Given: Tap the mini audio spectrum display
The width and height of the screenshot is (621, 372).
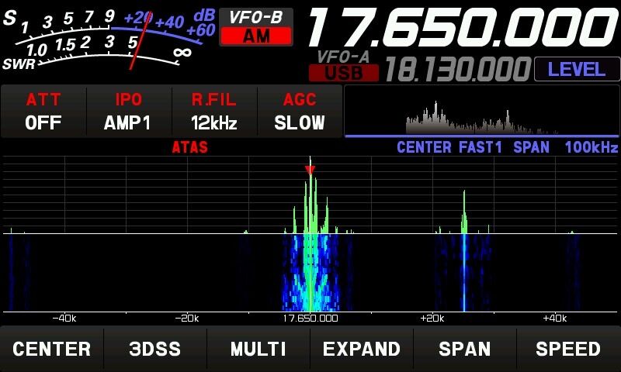Looking at the screenshot, I should pyautogui.click(x=481, y=112).
